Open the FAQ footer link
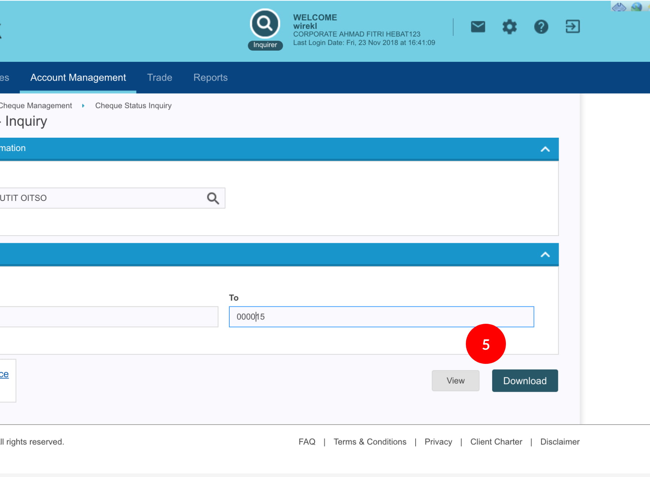The image size is (650, 477). [307, 442]
